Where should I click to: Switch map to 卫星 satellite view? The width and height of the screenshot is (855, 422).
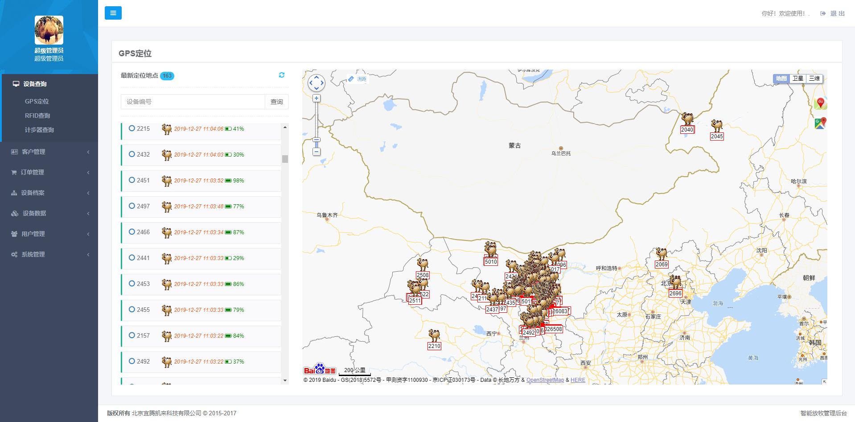797,79
